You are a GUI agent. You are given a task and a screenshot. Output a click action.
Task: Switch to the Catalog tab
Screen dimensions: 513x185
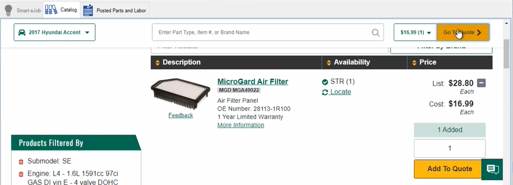[x=62, y=10]
